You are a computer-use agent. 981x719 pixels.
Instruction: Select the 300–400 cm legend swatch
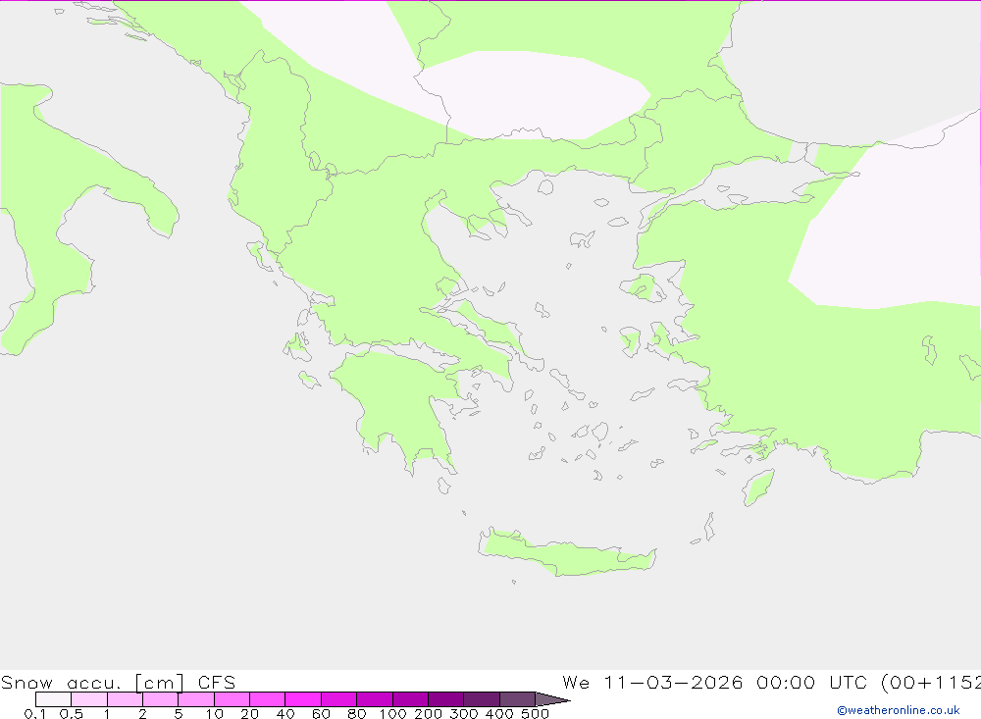[x=482, y=699]
